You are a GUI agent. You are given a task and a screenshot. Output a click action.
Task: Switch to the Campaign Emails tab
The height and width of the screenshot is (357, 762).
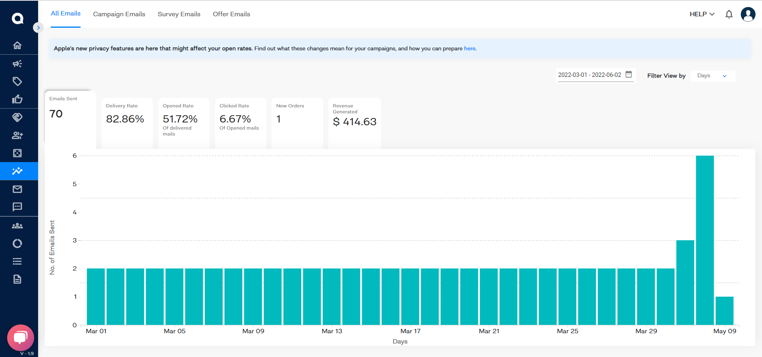[x=119, y=14]
